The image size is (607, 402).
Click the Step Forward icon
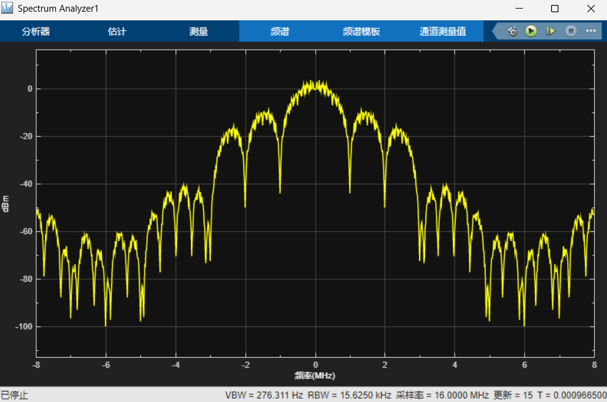[550, 31]
